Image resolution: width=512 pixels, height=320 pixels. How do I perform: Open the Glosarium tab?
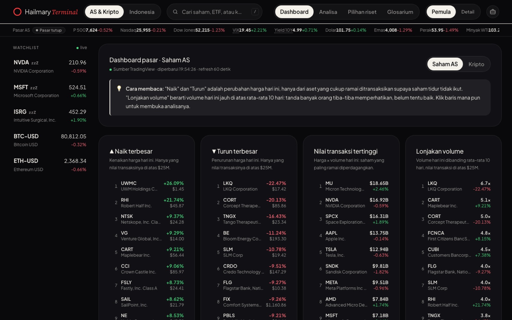[400, 12]
